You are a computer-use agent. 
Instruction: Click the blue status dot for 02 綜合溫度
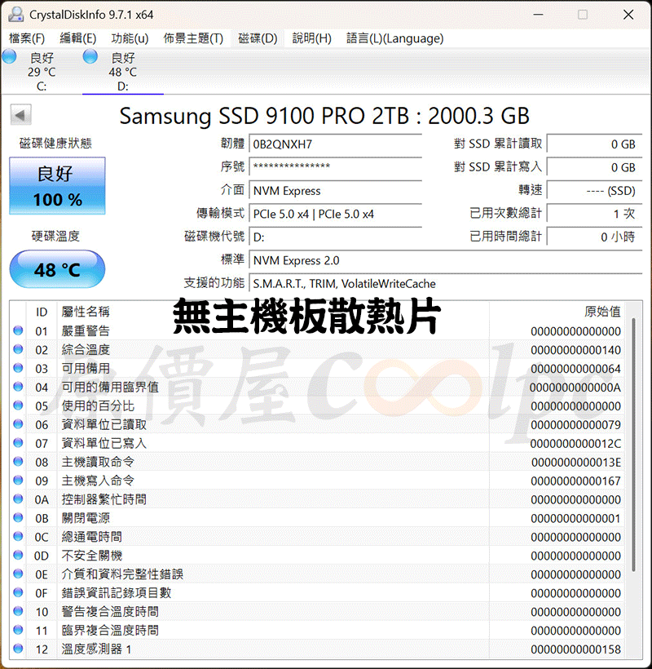[x=18, y=349]
